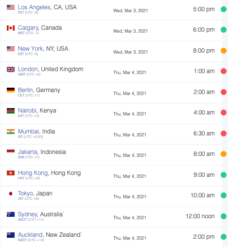Follow the Hong Kong city link
This screenshot has width=228, height=247.
point(33,173)
